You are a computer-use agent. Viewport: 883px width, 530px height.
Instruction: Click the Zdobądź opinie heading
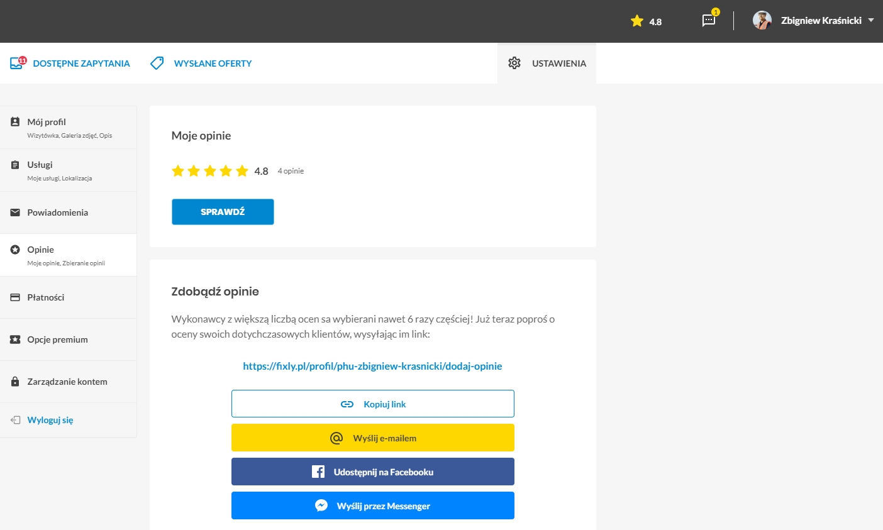coord(215,292)
